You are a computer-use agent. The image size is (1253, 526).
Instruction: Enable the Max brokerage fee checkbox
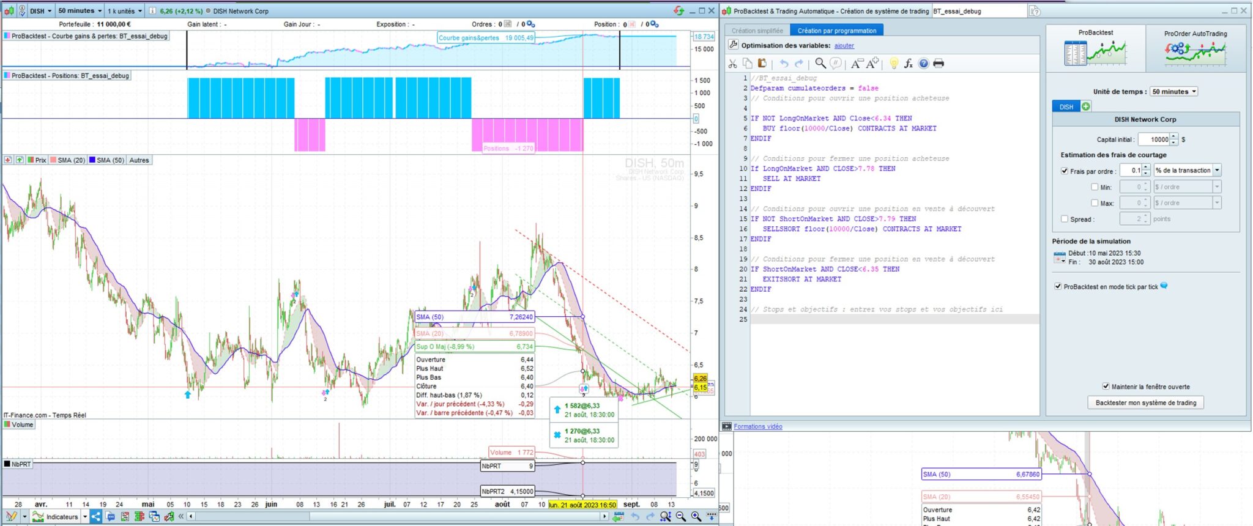click(x=1095, y=203)
